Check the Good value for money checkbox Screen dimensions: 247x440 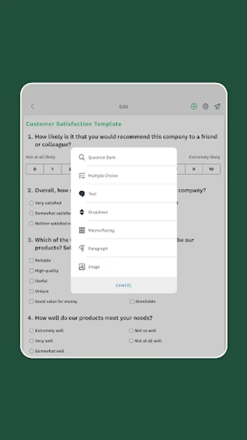click(32, 301)
